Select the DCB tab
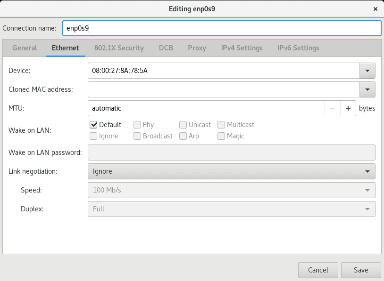 tap(166, 48)
